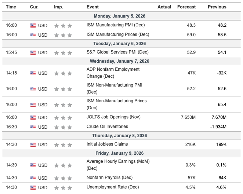This screenshot has height=194, width=243.
Task: Click the Forecast column header
Action: click(186, 7)
